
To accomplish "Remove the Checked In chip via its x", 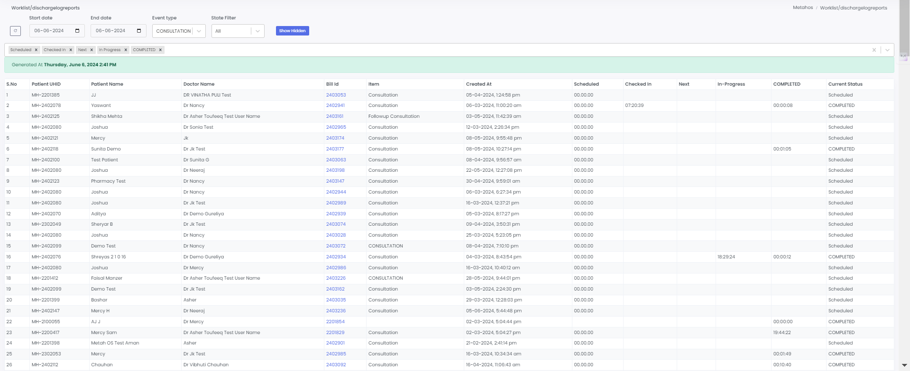I will click(71, 50).
